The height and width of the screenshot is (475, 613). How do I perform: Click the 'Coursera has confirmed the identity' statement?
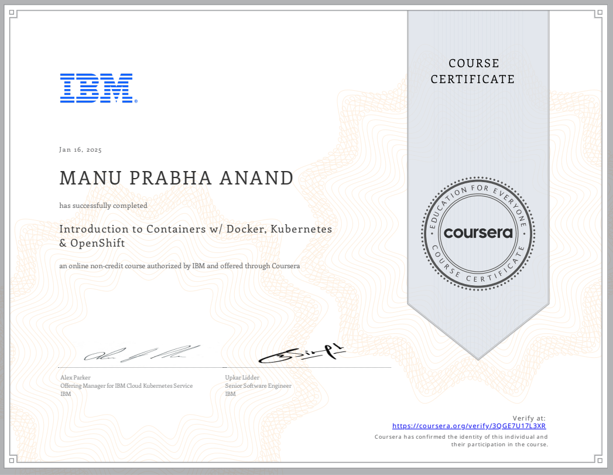pyautogui.click(x=461, y=440)
